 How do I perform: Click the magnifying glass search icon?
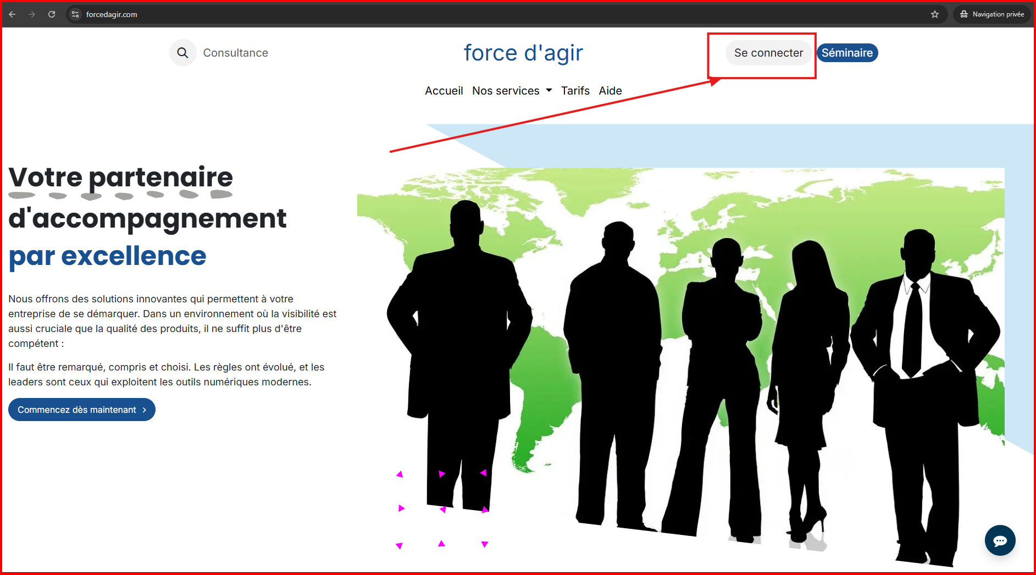tap(182, 53)
